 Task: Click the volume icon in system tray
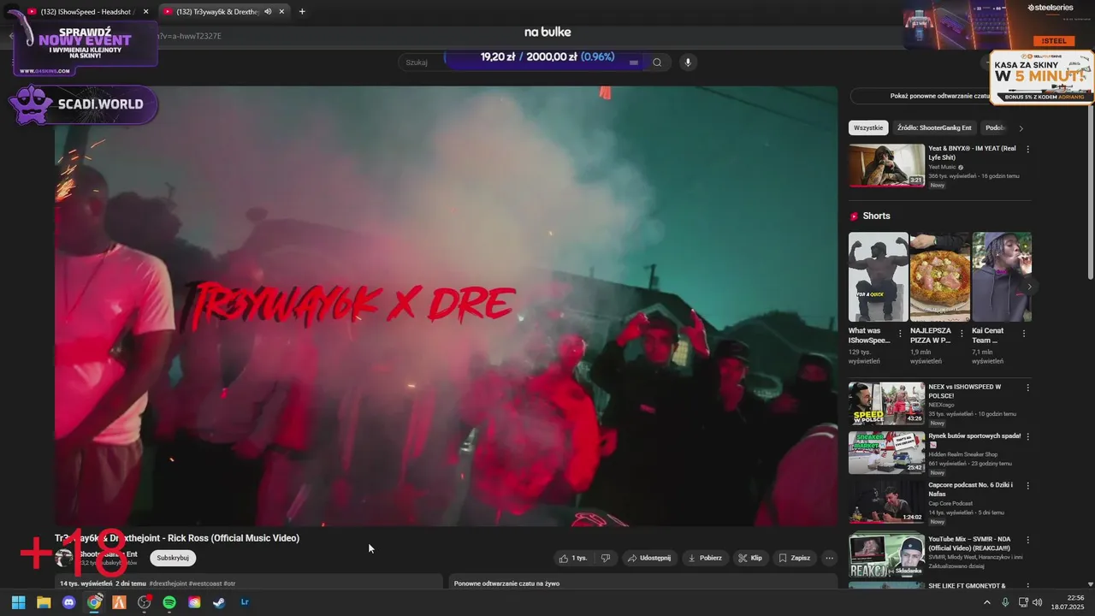[1038, 602]
